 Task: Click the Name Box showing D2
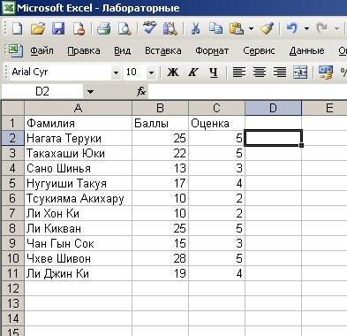(42, 91)
